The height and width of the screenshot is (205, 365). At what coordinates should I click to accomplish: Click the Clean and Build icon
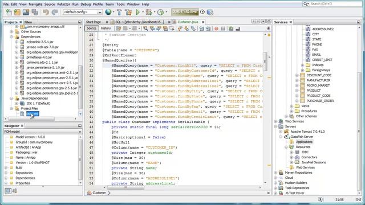(x=128, y=12)
